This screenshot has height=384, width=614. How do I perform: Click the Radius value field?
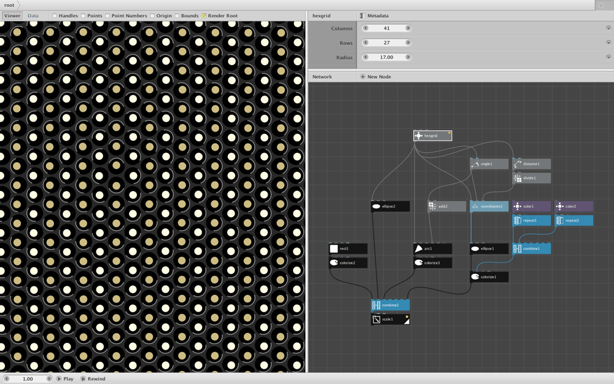coord(386,57)
